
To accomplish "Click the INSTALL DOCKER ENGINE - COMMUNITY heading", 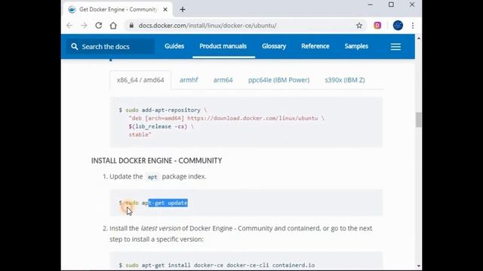I will pyautogui.click(x=156, y=160).
